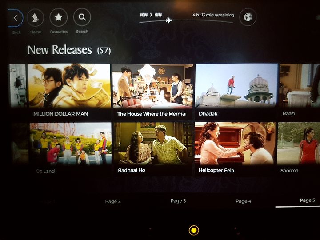Switch to Page 2 tab
Screen dimensions: 320x240
point(113,201)
